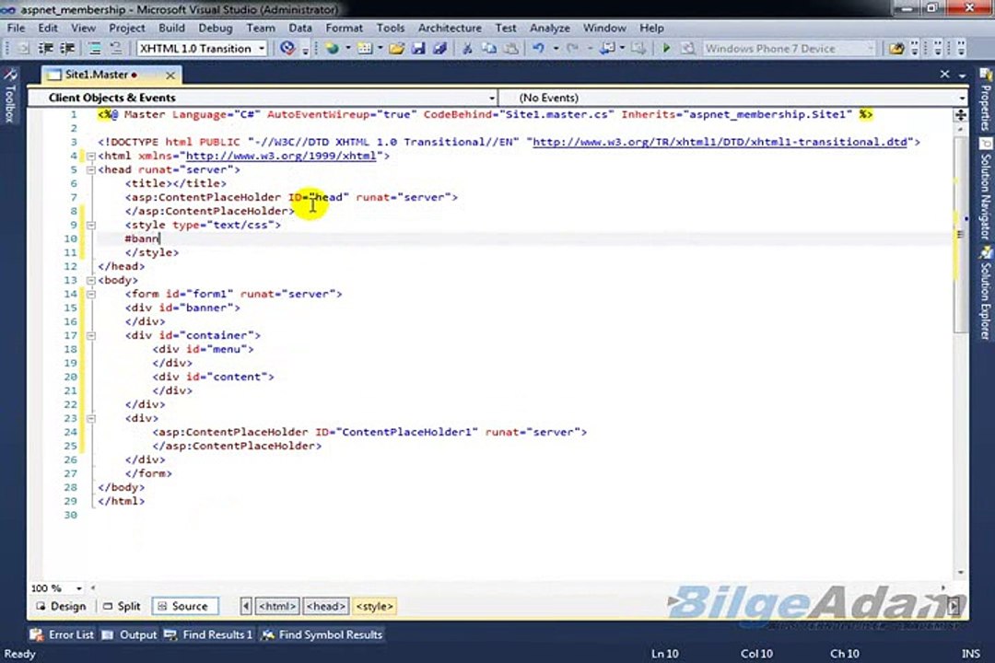Switch to Design view

[62, 606]
